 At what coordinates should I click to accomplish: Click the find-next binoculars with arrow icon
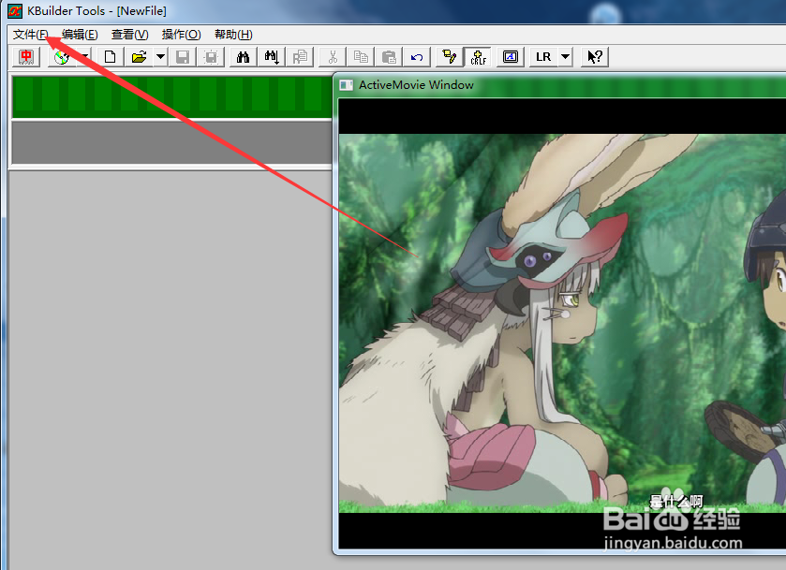tap(271, 57)
